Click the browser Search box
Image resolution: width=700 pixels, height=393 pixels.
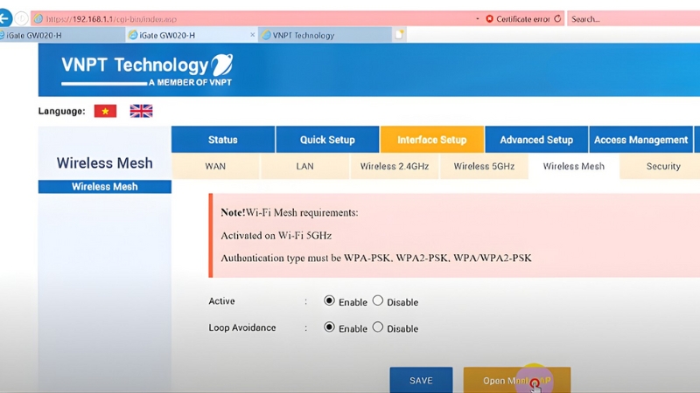[x=633, y=19]
